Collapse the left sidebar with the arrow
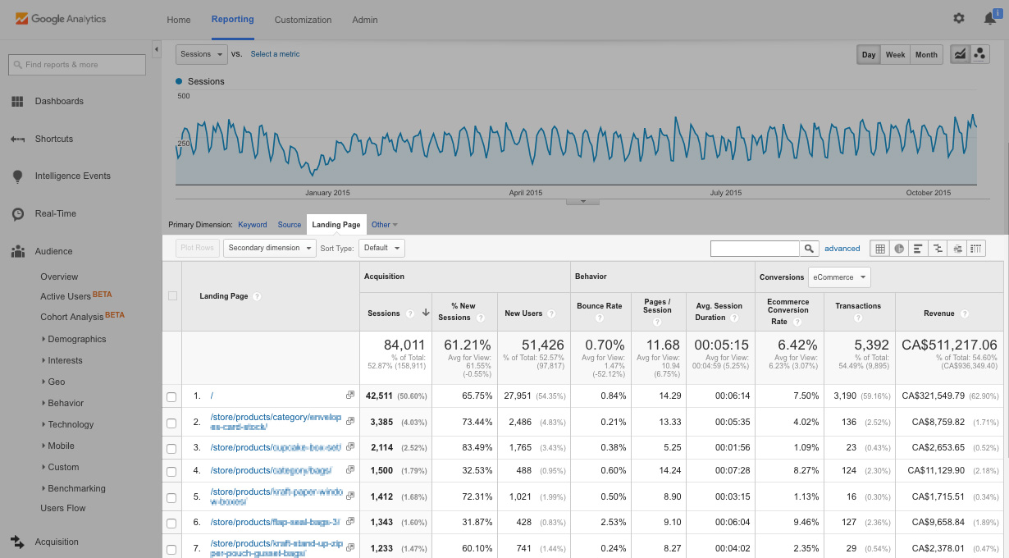 (x=156, y=50)
